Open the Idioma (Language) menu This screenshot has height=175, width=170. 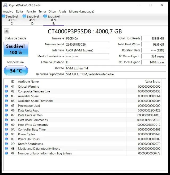[x=82, y=11]
